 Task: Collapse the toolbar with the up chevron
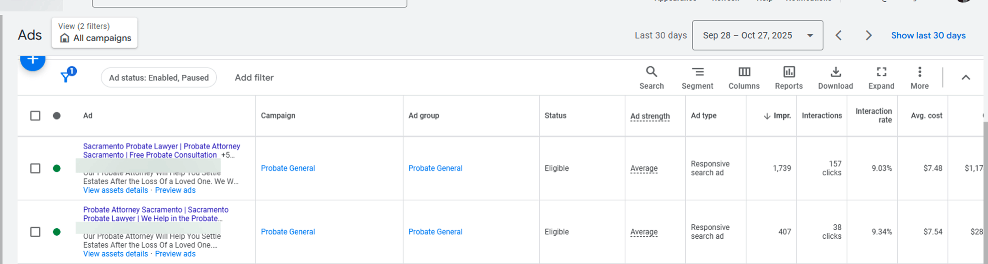965,77
